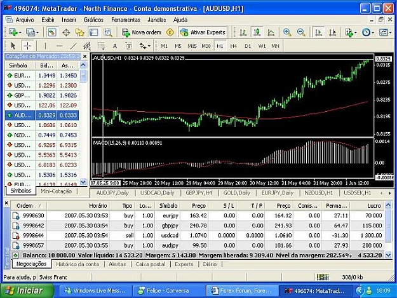
Task: Sort orders by Lucro column
Action: click(367, 206)
